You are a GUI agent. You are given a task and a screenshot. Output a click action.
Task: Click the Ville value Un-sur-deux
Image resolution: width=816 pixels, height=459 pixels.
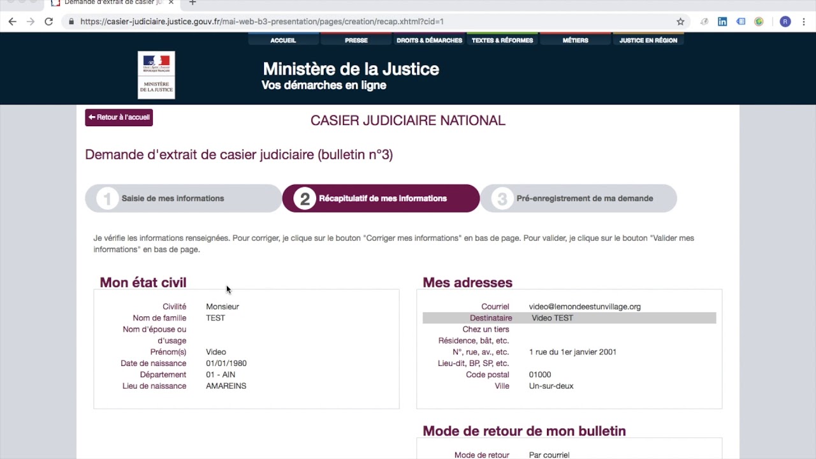(x=551, y=386)
